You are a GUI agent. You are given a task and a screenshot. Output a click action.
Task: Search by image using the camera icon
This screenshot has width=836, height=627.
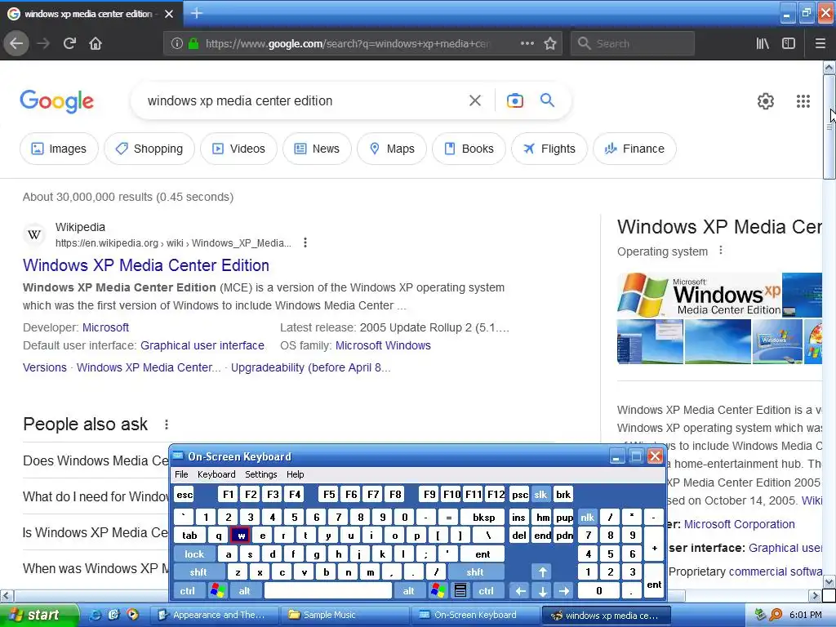515,100
